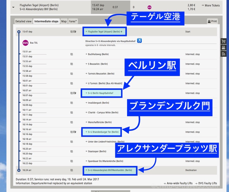Click the 2,80 € fare price
Viewport: 229px width, 192px height.
tap(191, 5)
